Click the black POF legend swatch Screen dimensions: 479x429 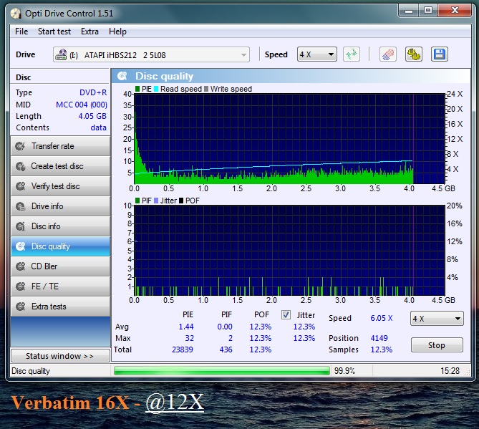(x=181, y=201)
